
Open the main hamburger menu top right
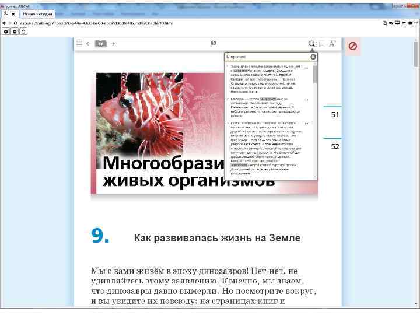coord(416,23)
